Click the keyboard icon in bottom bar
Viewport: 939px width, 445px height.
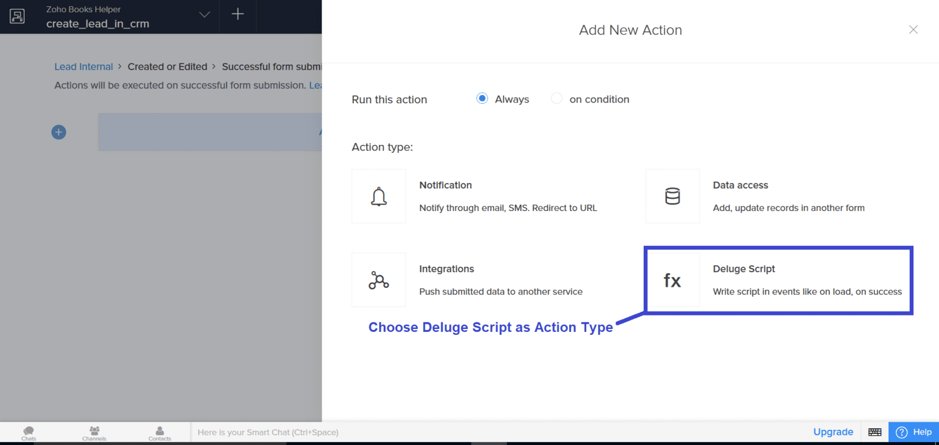point(874,432)
